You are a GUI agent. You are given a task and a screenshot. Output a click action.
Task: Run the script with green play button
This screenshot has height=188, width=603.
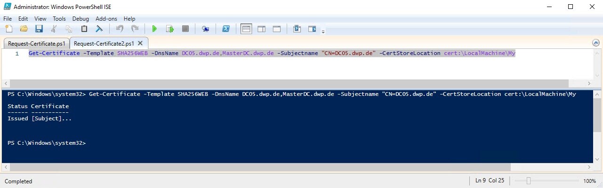click(x=154, y=29)
